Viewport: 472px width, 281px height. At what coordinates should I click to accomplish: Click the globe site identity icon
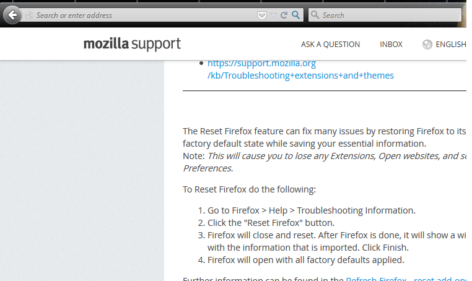(x=29, y=15)
